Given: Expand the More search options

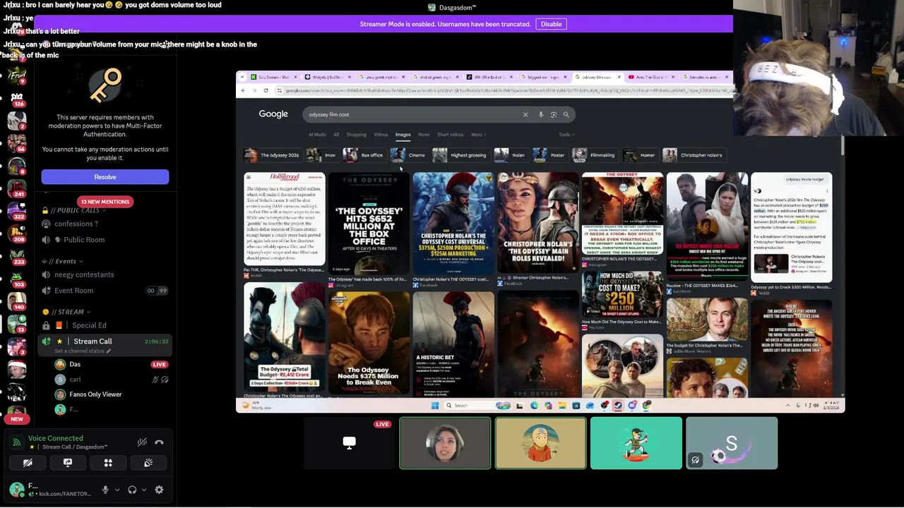Looking at the screenshot, I should (478, 135).
